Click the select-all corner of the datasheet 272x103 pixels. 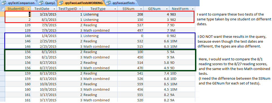click(3, 9)
